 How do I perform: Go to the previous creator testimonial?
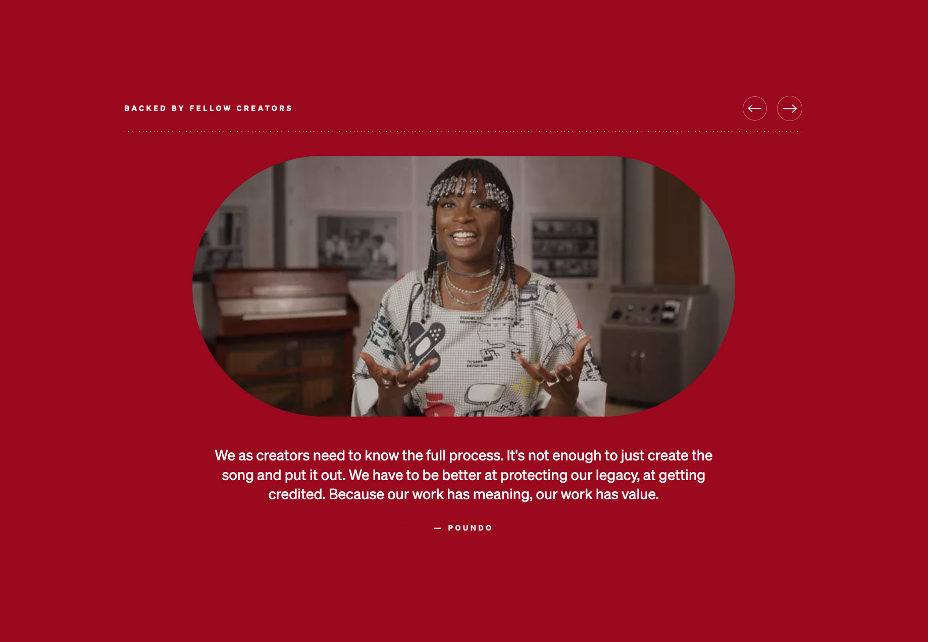[x=754, y=108]
